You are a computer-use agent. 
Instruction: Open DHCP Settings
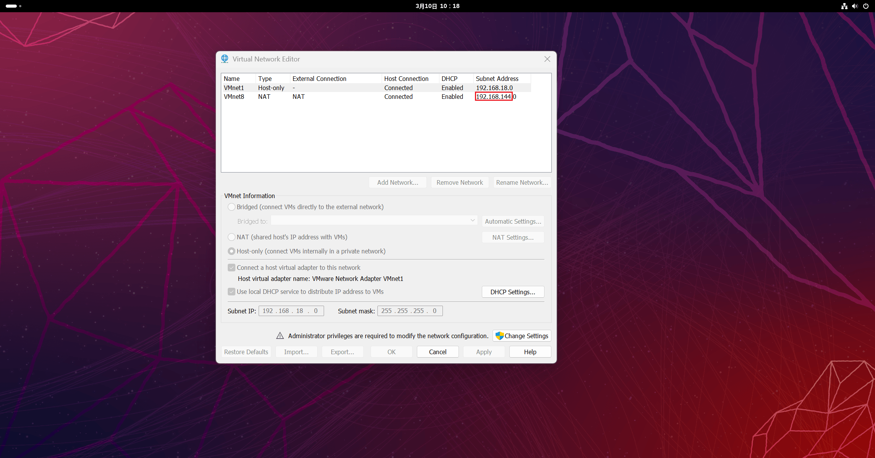513,292
